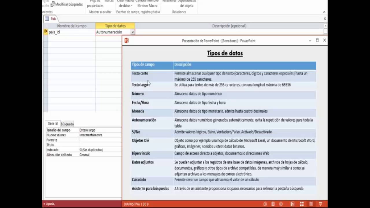The width and height of the screenshot is (370, 208).
Task: Click the Tipos de campo table header
Action: (x=143, y=65)
